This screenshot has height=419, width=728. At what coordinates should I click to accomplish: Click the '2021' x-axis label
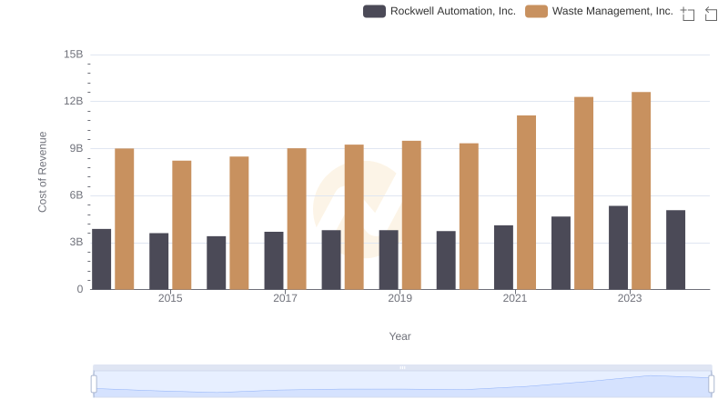tap(514, 298)
